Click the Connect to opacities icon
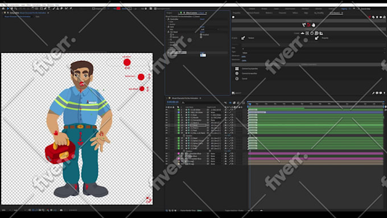This screenshot has width=387, height=218. [237, 73]
